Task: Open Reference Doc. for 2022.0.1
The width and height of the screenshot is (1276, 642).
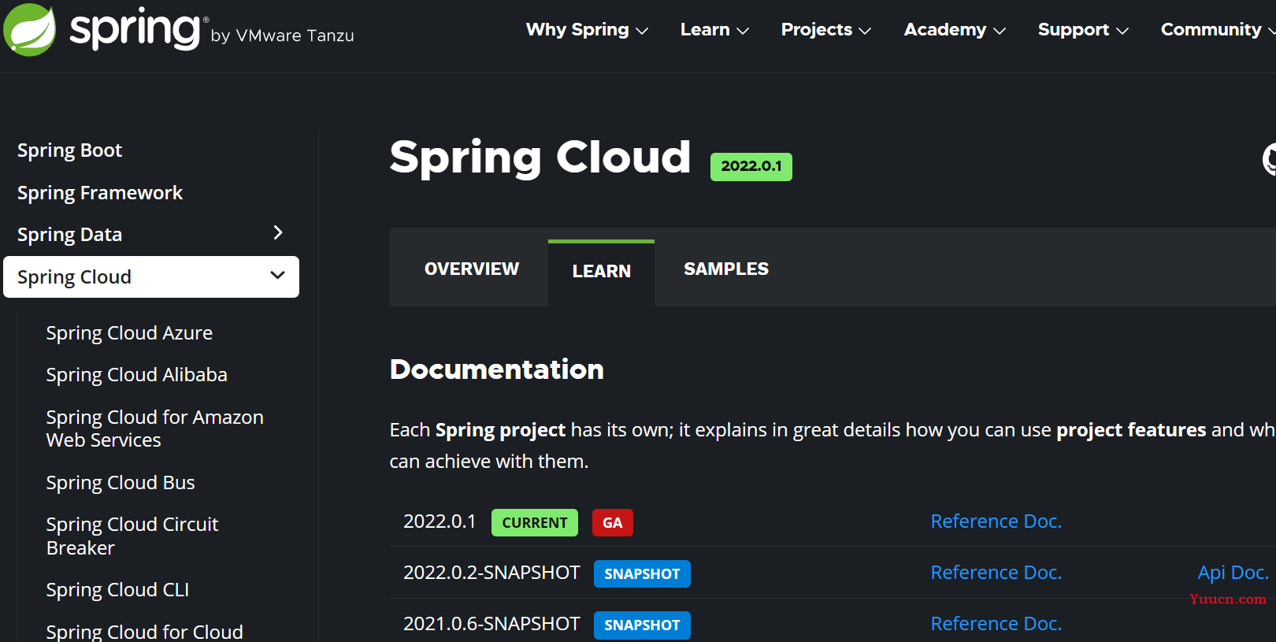Action: pyautogui.click(x=996, y=521)
